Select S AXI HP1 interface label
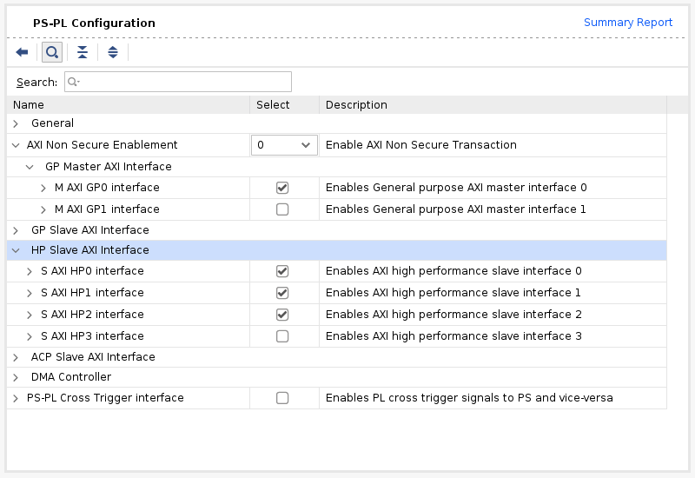The width and height of the screenshot is (695, 478). pyautogui.click(x=92, y=292)
